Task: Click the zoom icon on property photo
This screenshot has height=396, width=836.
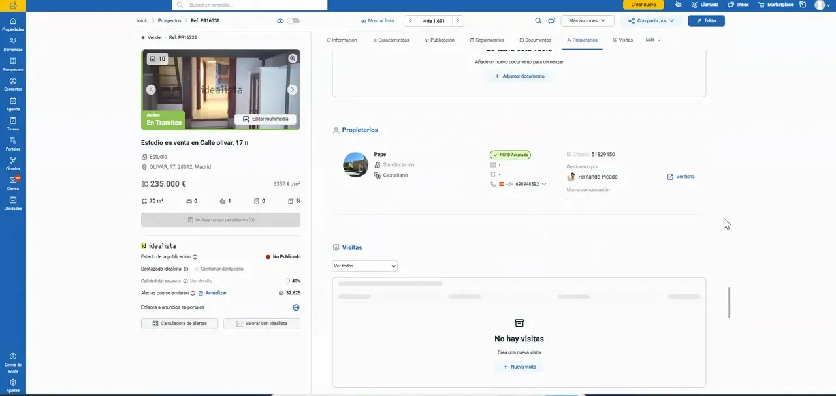Action: tap(293, 58)
